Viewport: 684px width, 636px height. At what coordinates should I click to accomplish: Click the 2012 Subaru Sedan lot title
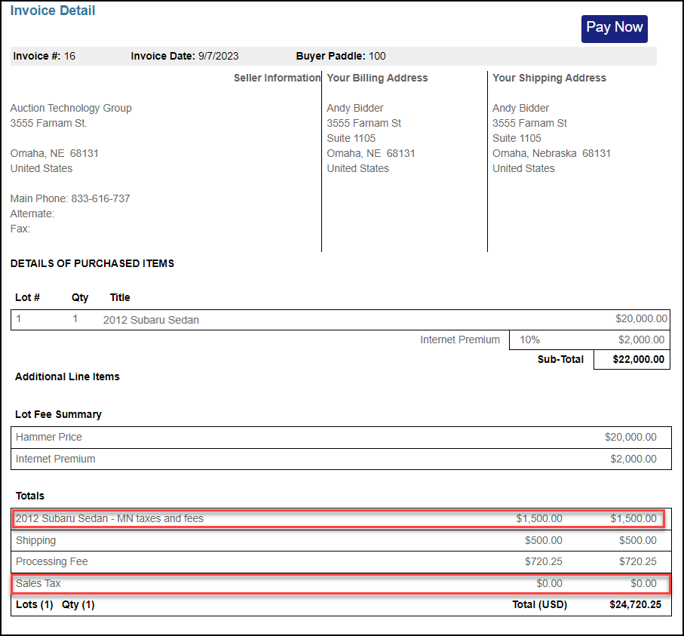(151, 320)
